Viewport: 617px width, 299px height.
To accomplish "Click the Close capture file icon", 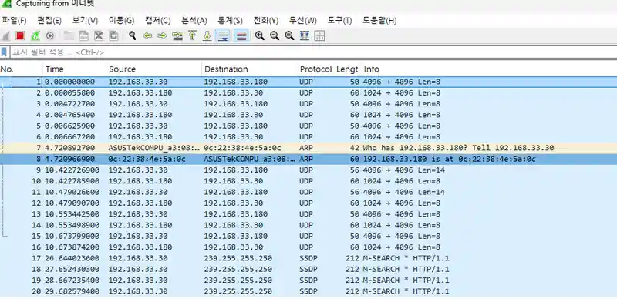I will (99, 35).
